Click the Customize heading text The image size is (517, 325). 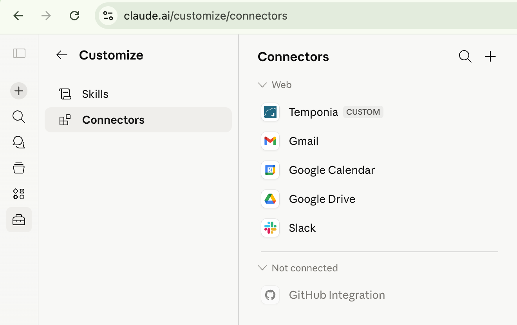(x=111, y=55)
